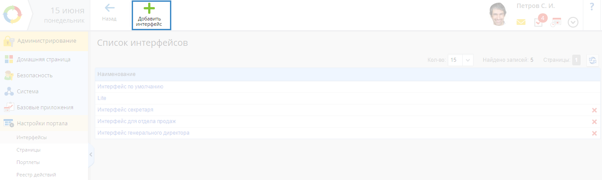Open the help question mark icon
Image resolution: width=602 pixels, height=180 pixels.
[x=592, y=7]
